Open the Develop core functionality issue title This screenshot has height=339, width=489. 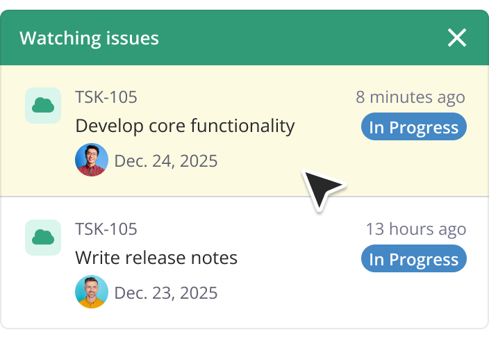185,126
